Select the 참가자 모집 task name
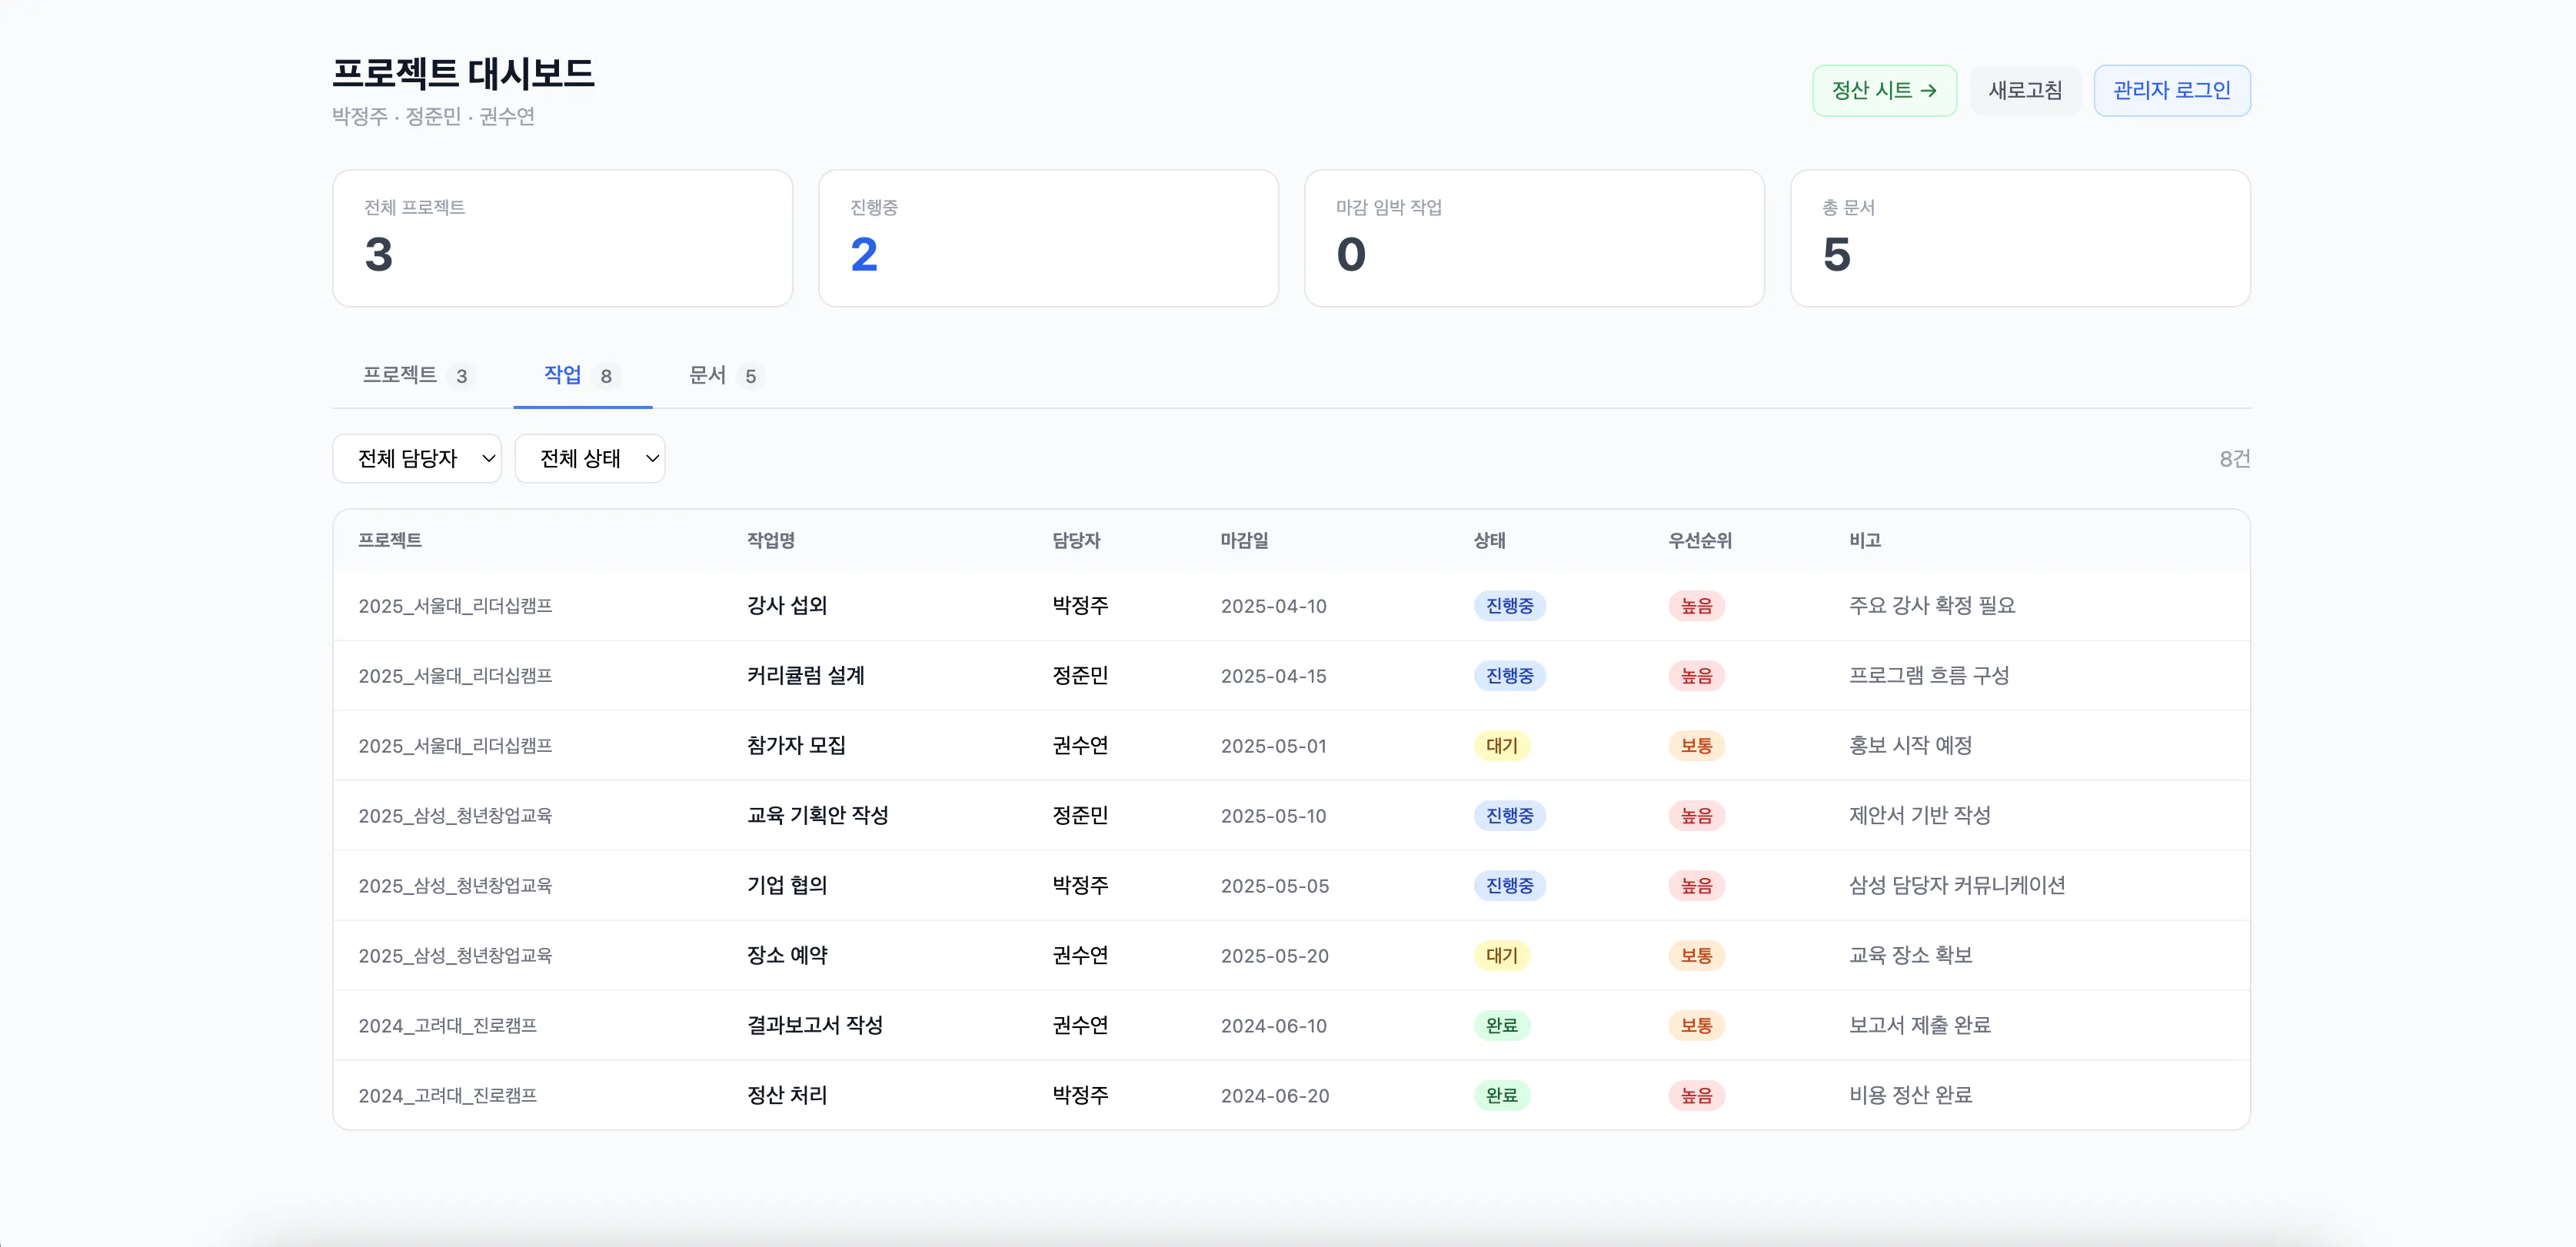 click(796, 746)
